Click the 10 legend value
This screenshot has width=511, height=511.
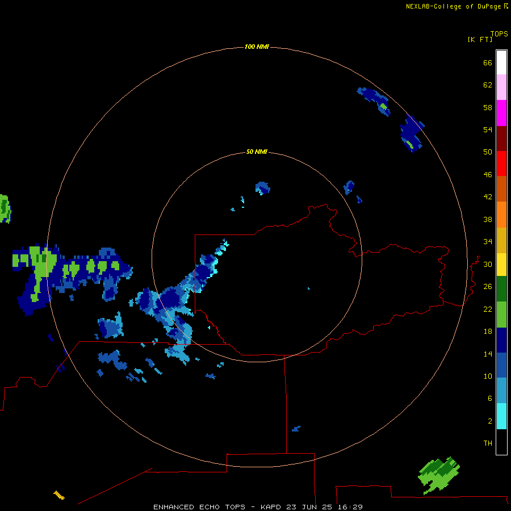coord(488,376)
